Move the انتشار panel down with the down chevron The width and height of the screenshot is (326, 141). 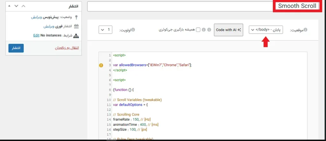pyautogui.click(x=16, y=6)
